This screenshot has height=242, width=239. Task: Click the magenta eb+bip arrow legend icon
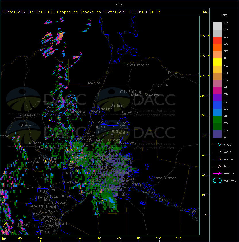217,174
